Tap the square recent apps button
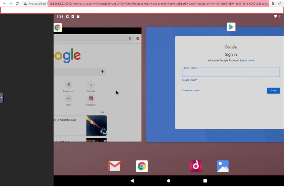This screenshot has width=284, height=187. pyautogui.click(x=205, y=181)
